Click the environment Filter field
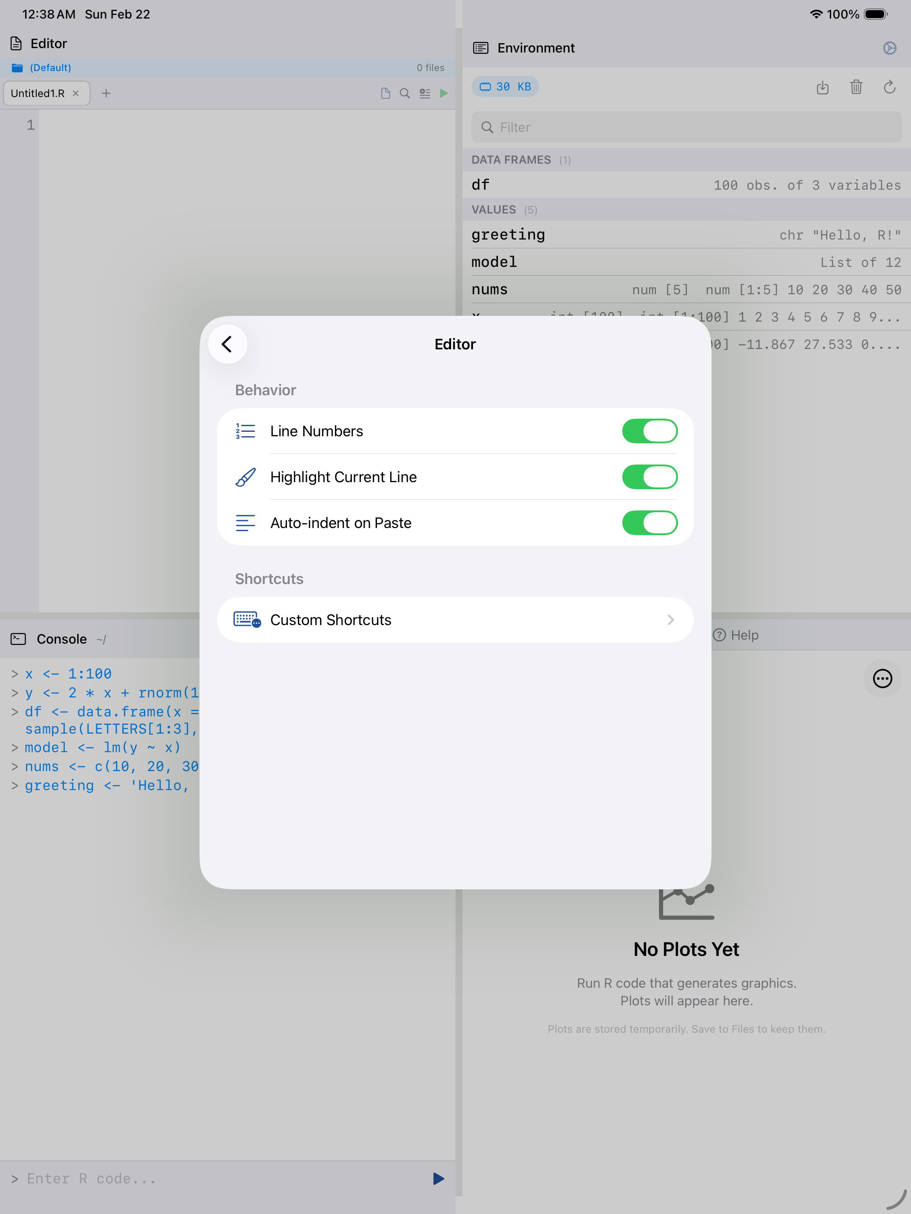The width and height of the screenshot is (911, 1214). (685, 127)
